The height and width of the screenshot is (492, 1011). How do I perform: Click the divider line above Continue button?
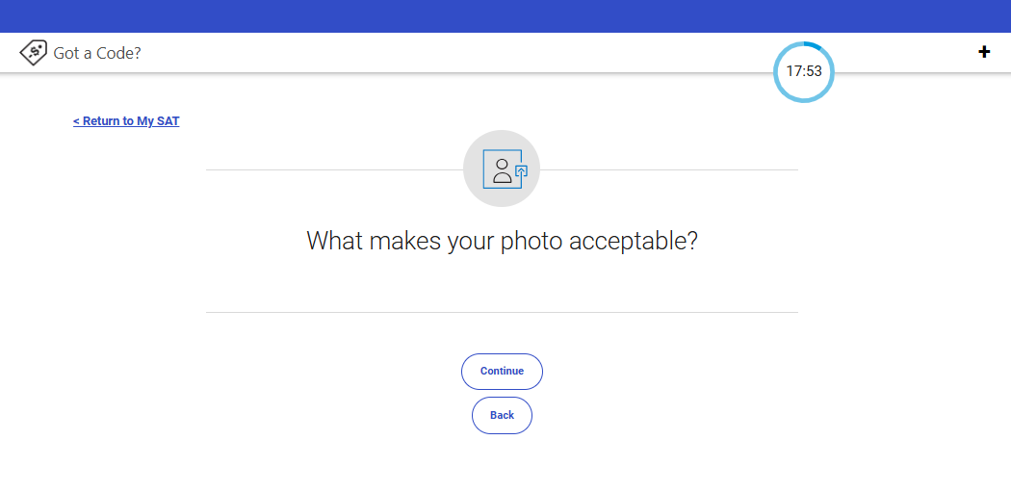coord(502,312)
